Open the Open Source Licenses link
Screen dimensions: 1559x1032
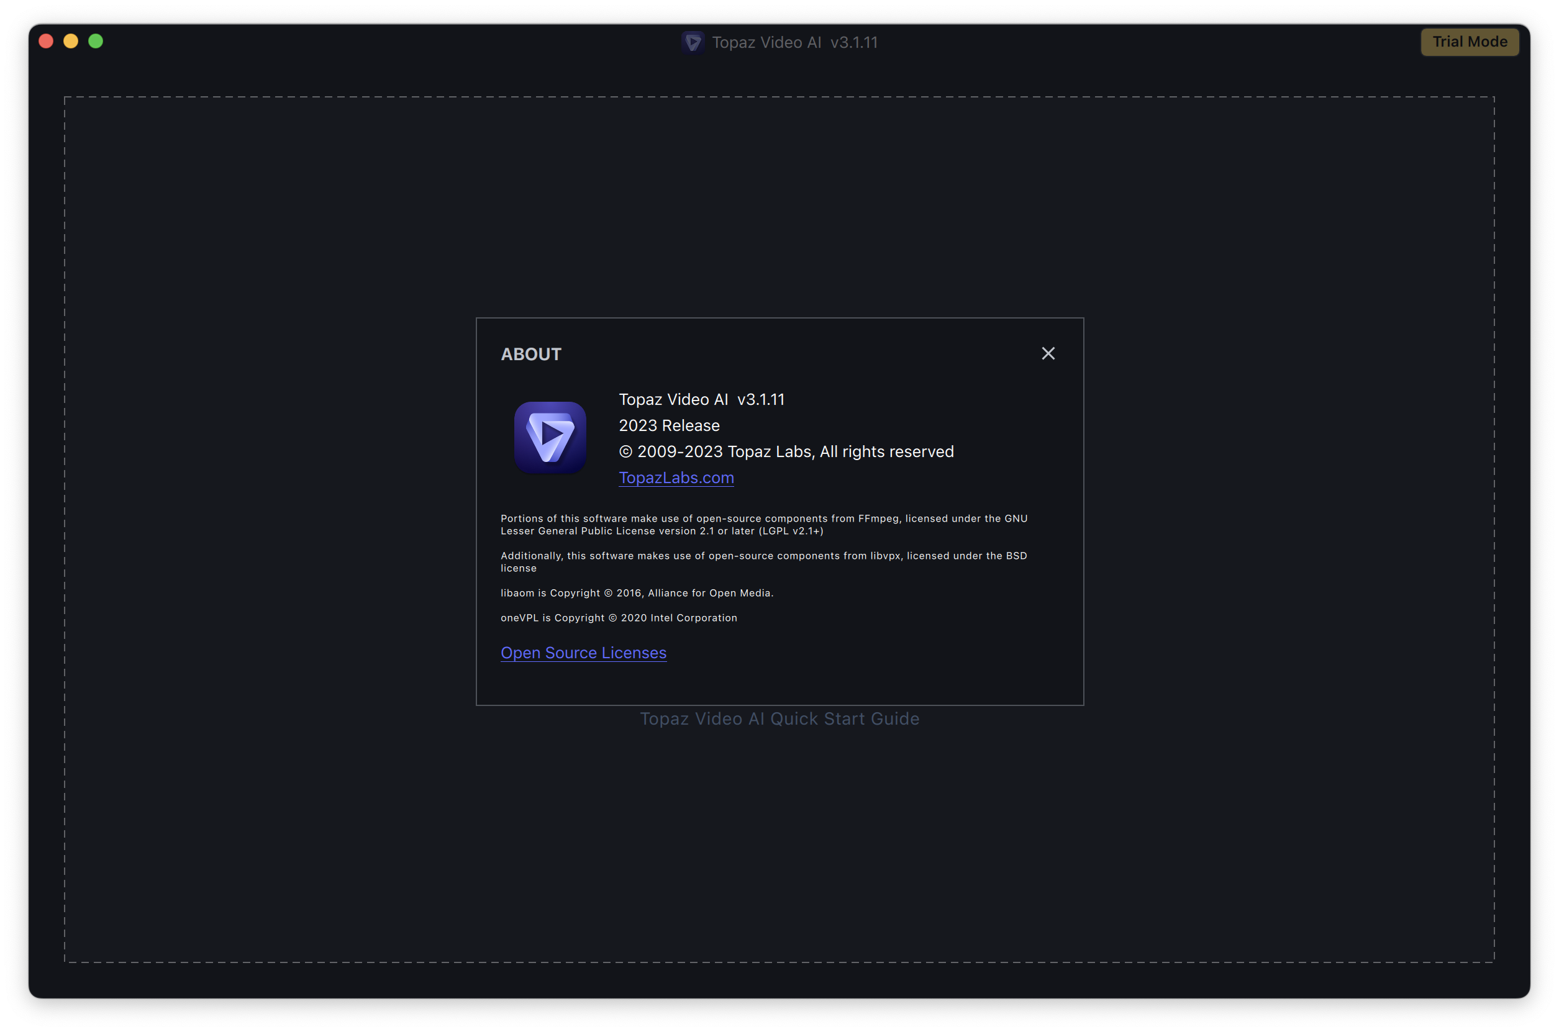click(583, 652)
